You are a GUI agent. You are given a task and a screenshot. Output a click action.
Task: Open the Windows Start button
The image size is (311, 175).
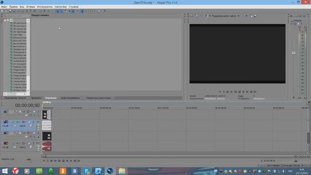tap(5, 171)
